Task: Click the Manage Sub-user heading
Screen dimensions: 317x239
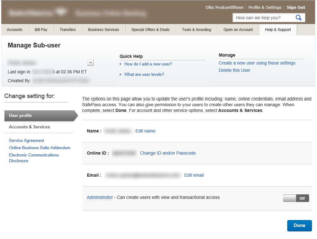Action: click(34, 45)
